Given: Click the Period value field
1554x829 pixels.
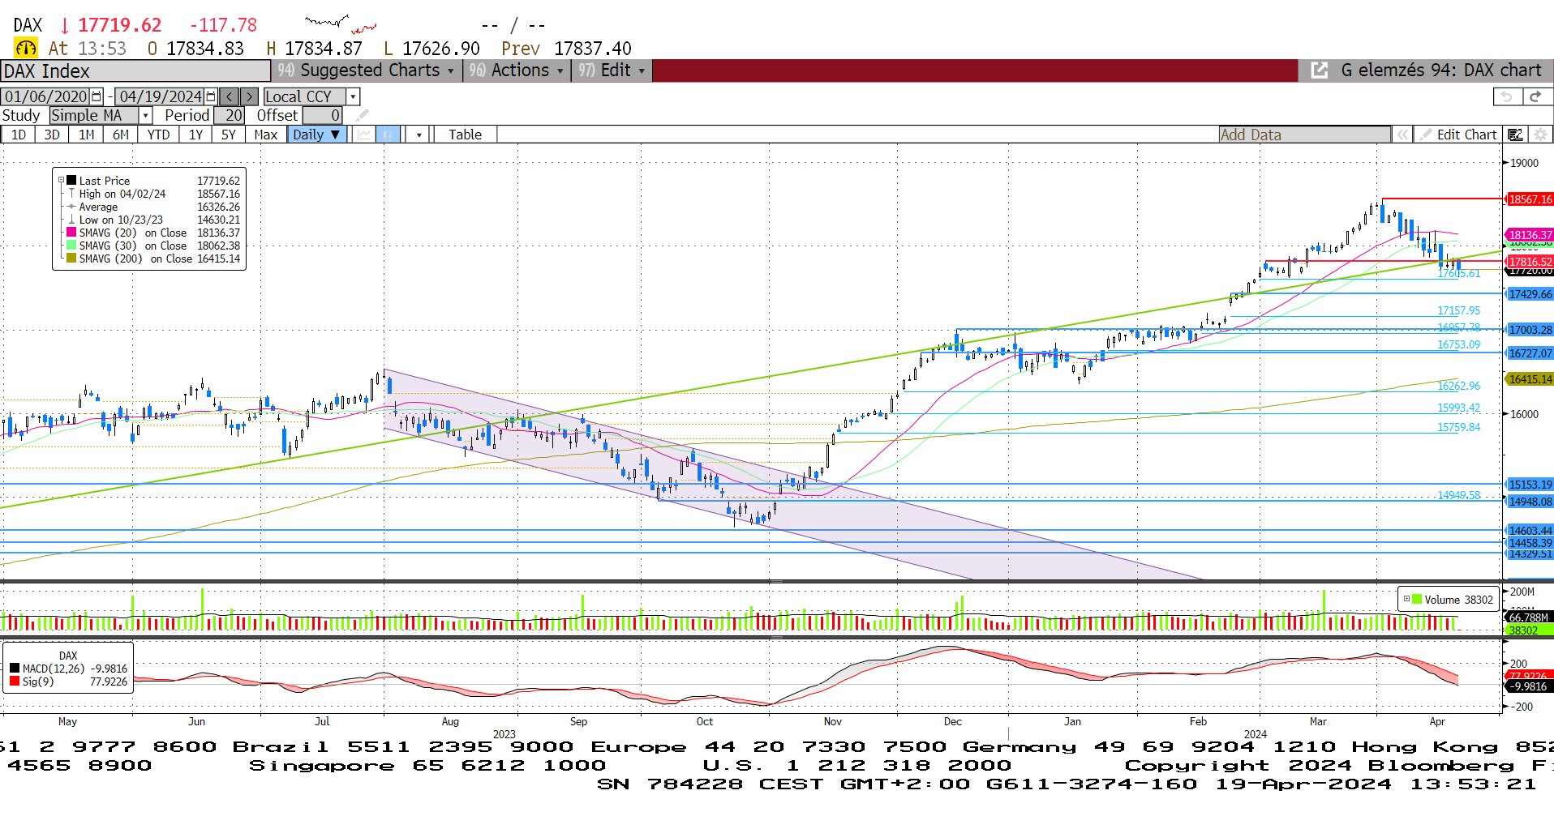Looking at the screenshot, I should click(229, 115).
